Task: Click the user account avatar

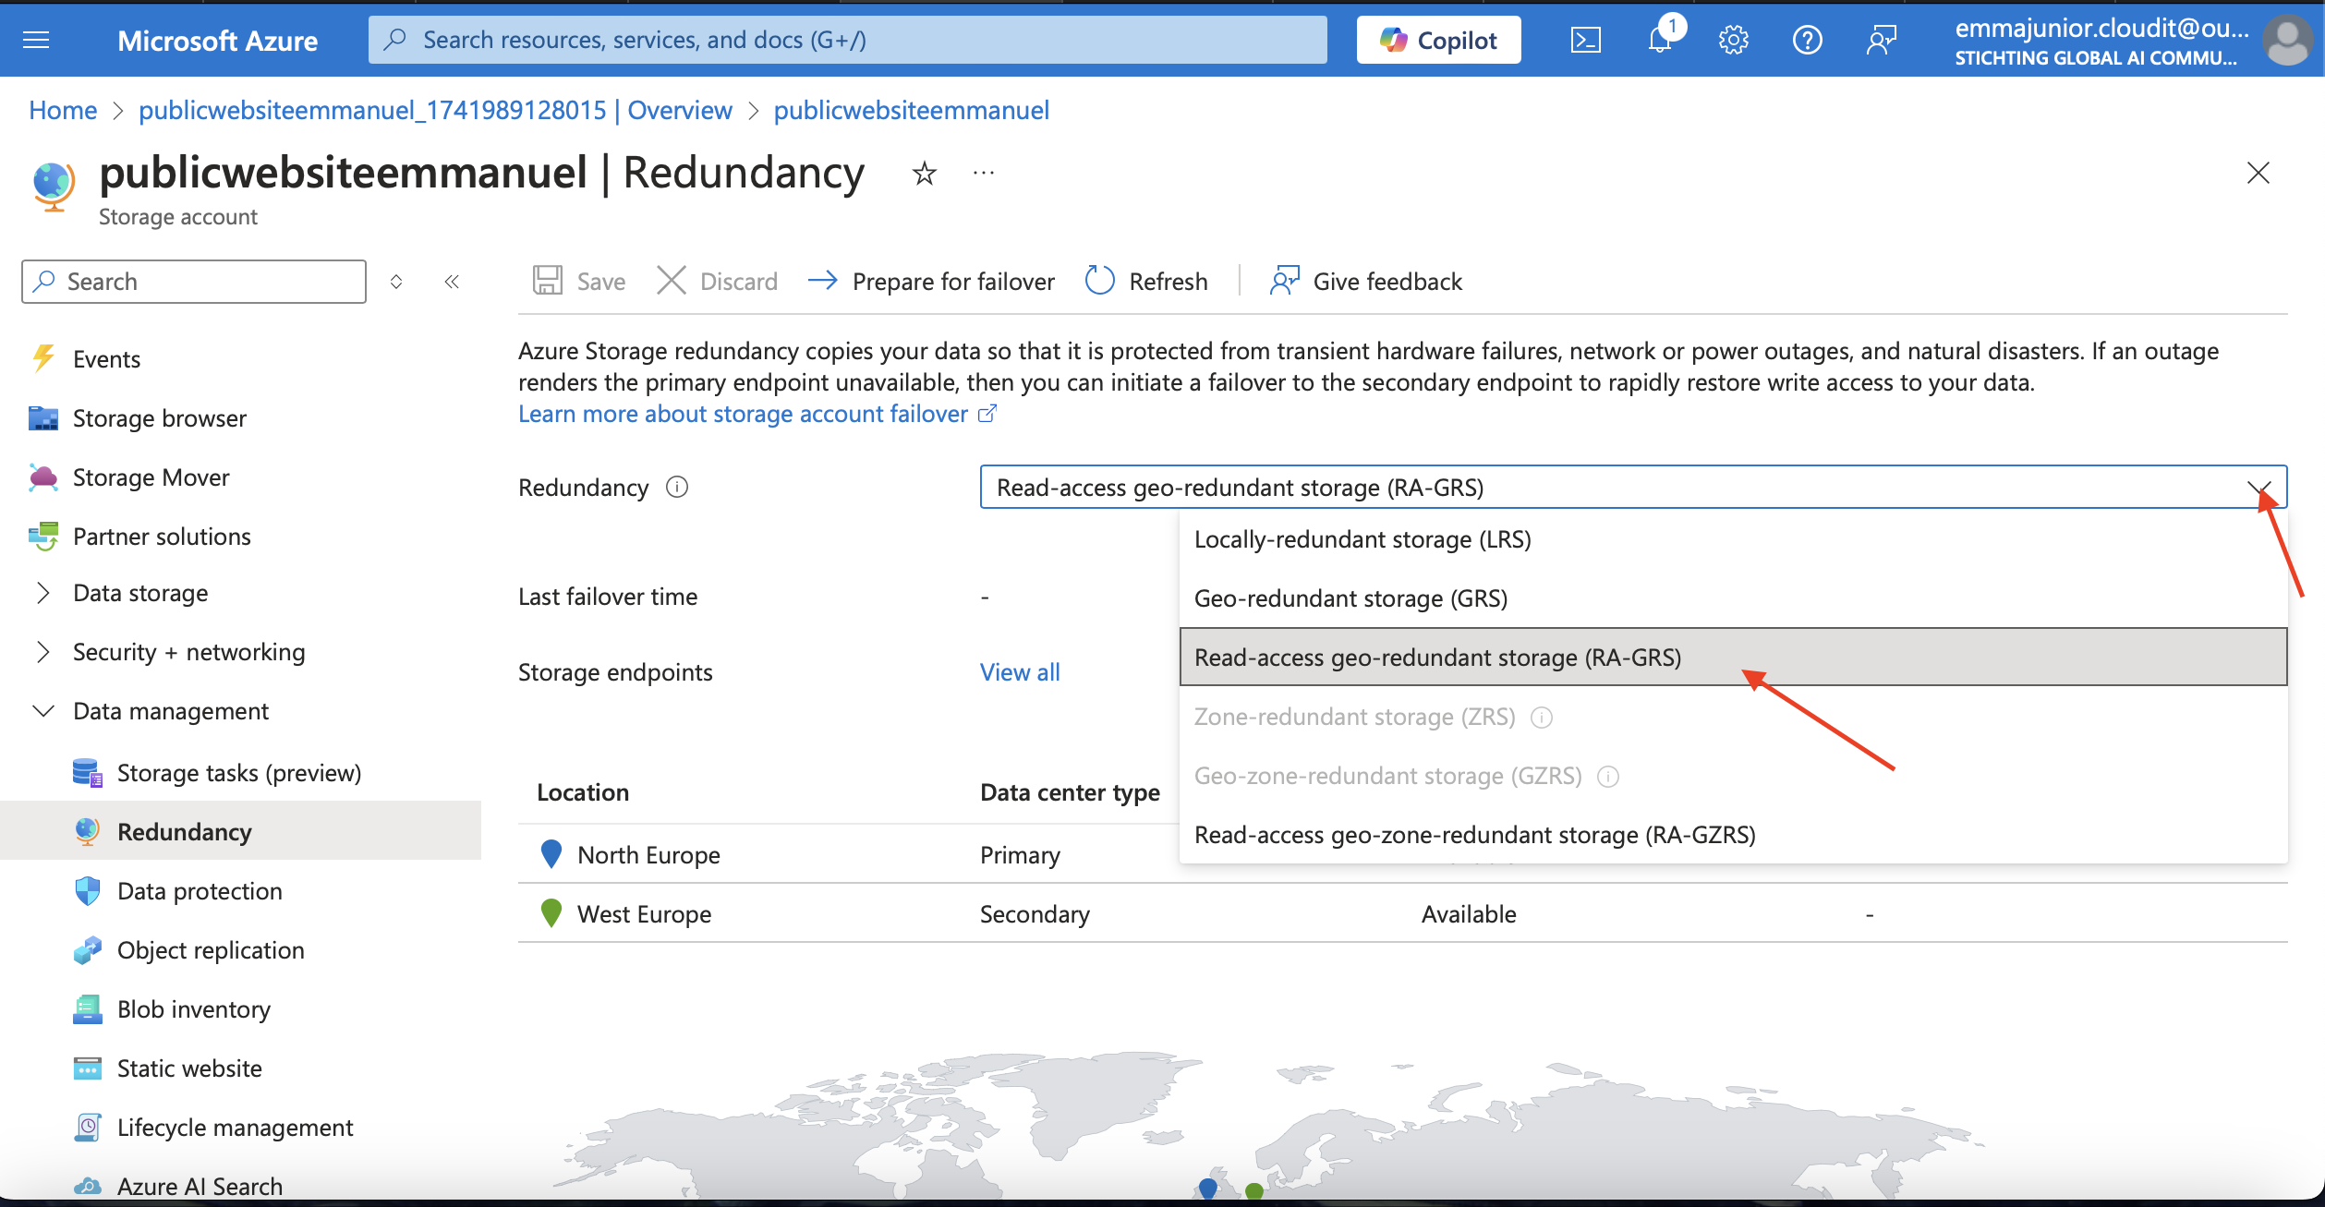Action: pyautogui.click(x=2286, y=41)
